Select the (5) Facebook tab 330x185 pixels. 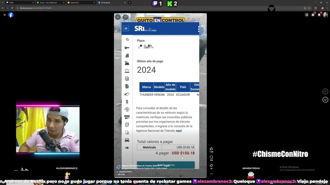coord(112,3)
